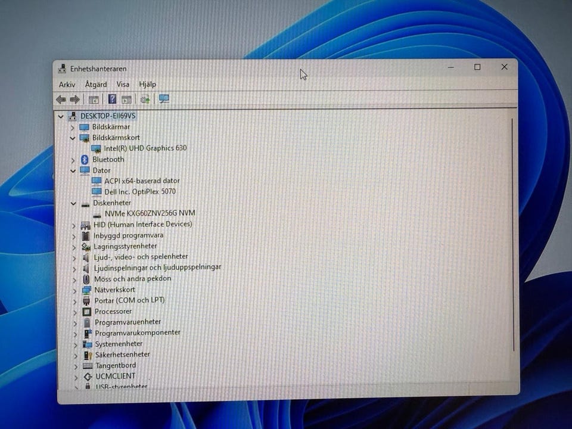This screenshot has width=572, height=429.
Task: Maximize the Enhetshanteraren window
Action: click(477, 67)
